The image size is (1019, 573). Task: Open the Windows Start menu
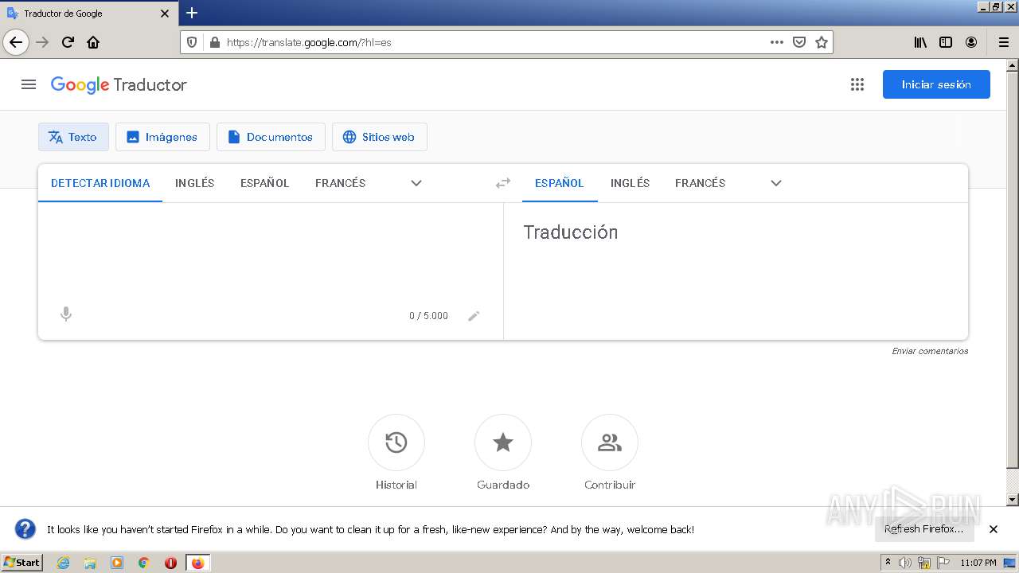click(21, 563)
